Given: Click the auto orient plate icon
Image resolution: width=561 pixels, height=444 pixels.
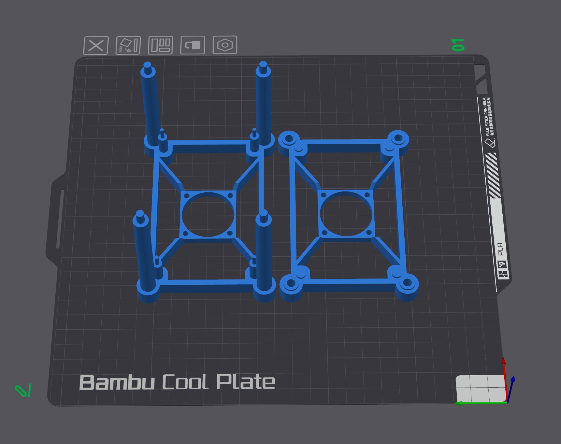Looking at the screenshot, I should 128,45.
